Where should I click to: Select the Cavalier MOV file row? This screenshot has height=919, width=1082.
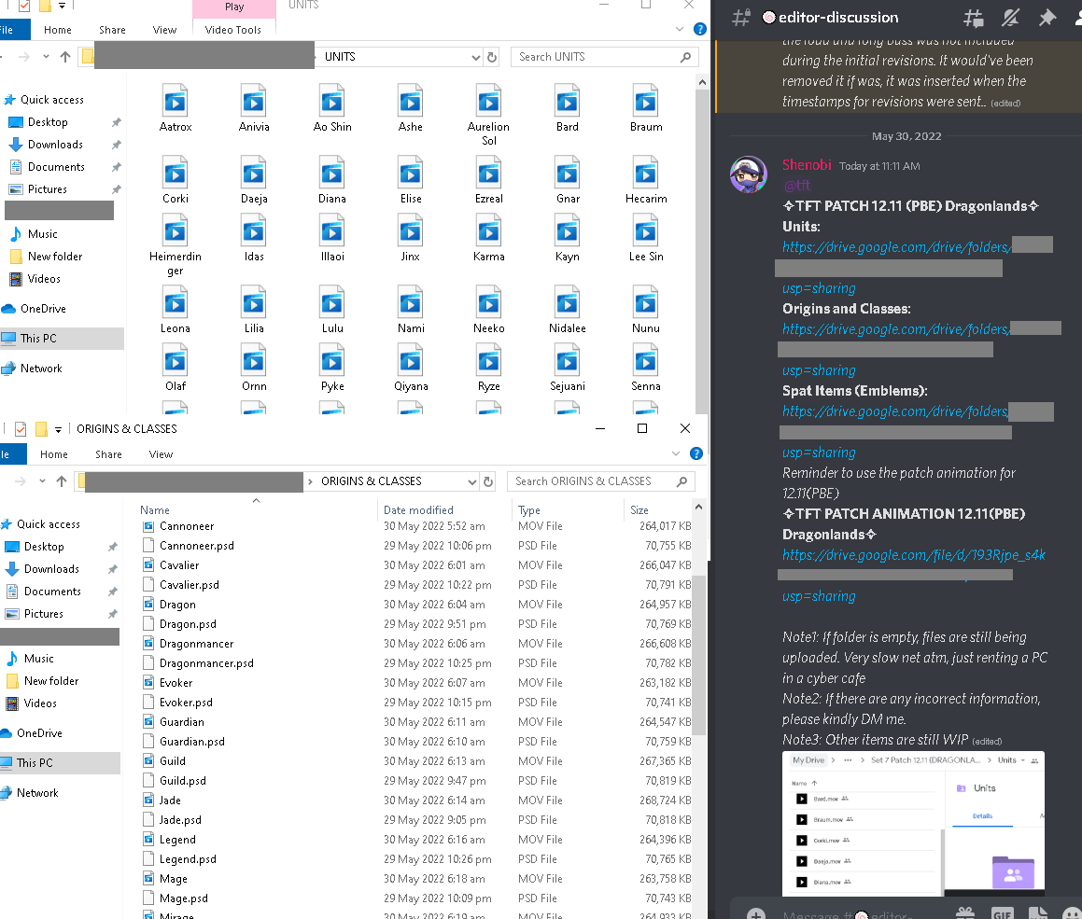[415, 565]
